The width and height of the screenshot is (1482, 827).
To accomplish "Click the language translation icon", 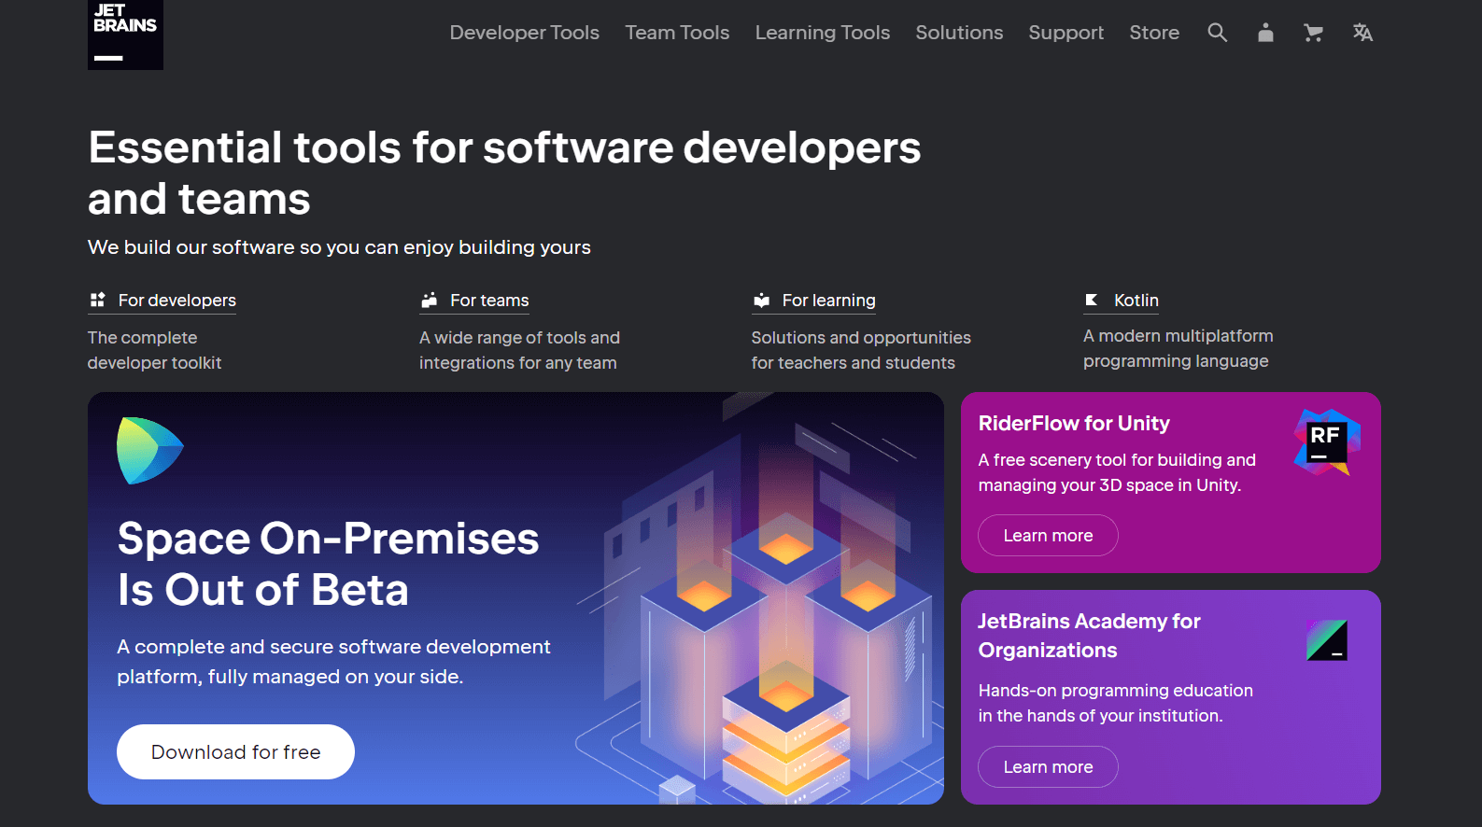I will pyautogui.click(x=1362, y=33).
